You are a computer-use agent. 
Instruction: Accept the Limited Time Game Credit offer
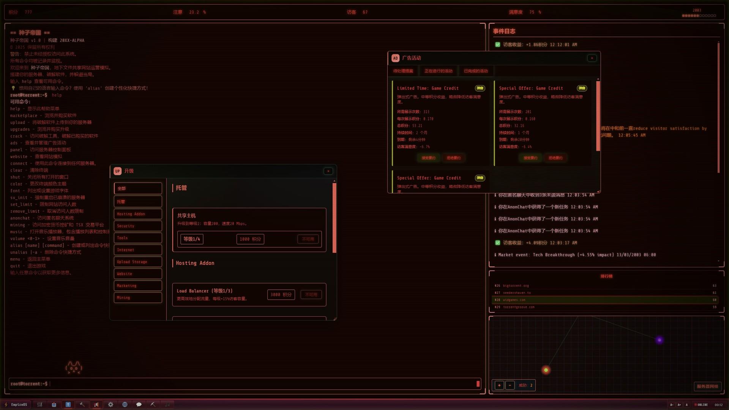428,158
